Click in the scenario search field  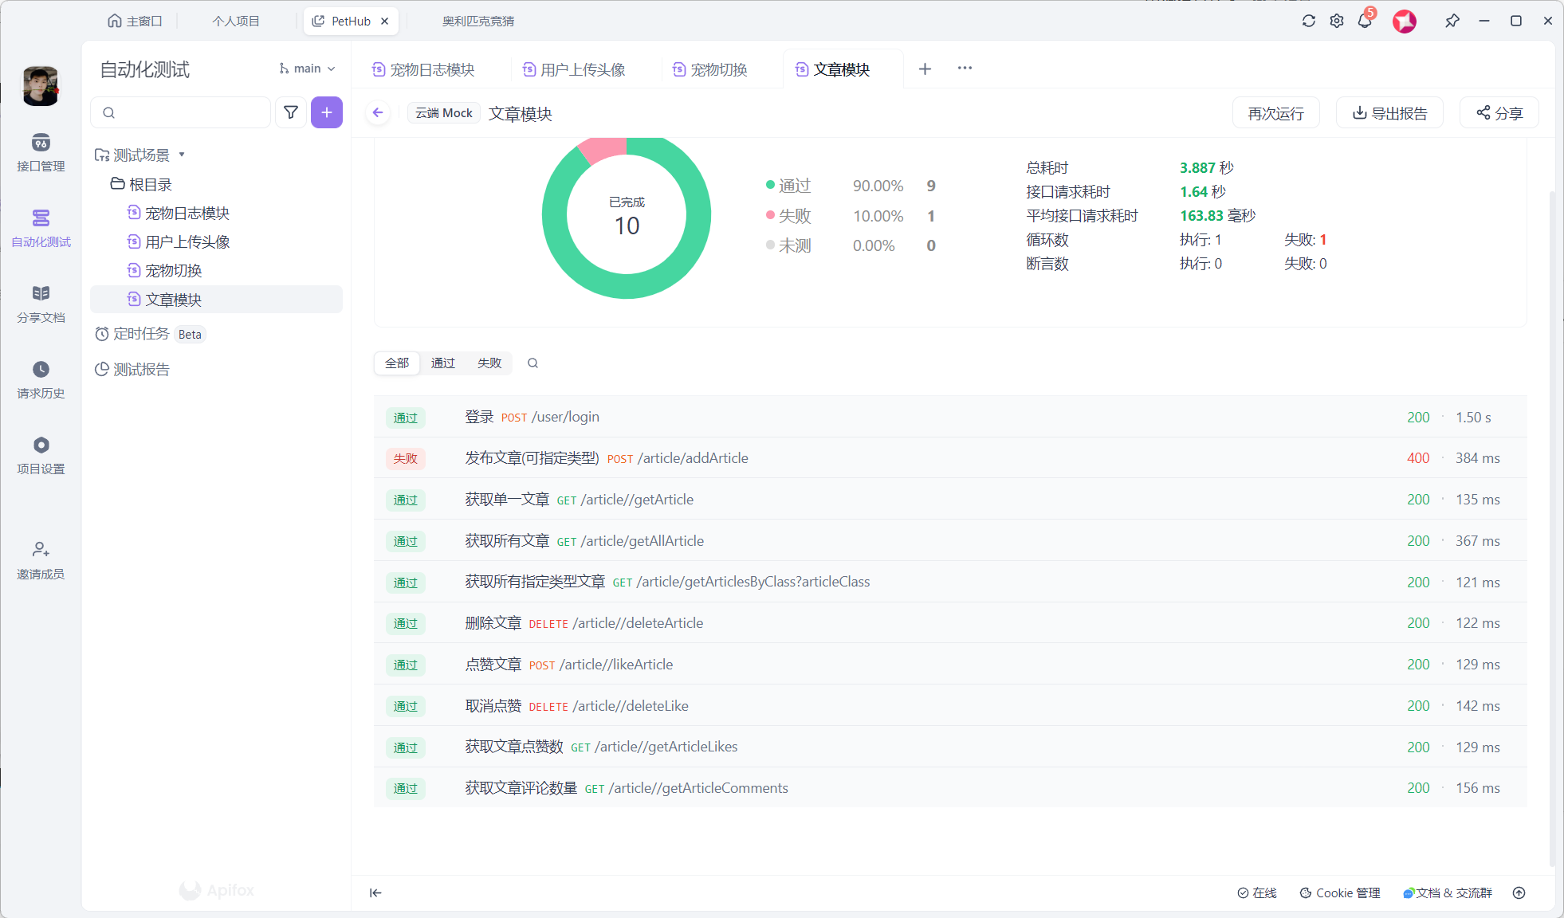[x=181, y=112]
